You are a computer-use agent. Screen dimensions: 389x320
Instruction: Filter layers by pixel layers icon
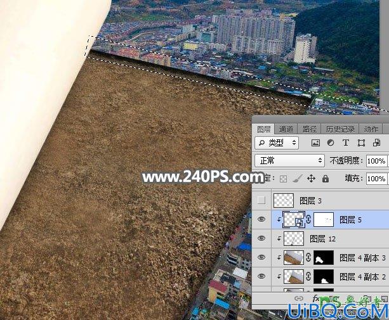tap(315, 143)
